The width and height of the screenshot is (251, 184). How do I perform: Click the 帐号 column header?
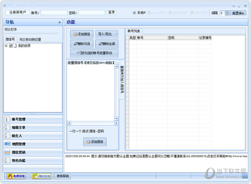tap(152, 38)
